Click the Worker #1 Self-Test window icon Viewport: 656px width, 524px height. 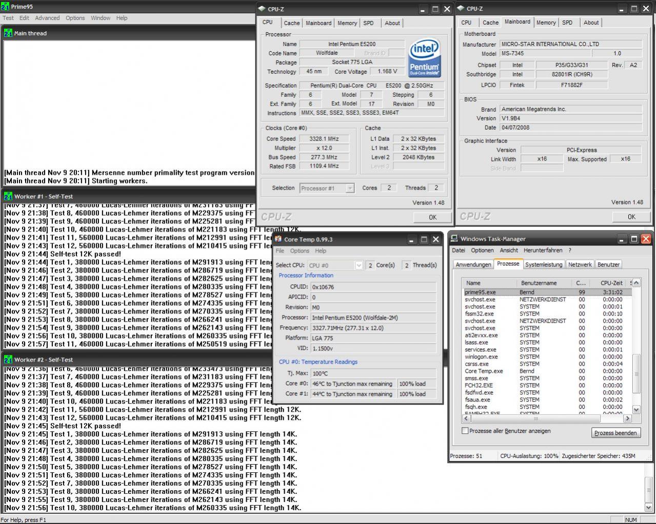pos(8,196)
